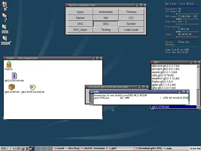The image size is (201, 151).
Task: Switch to sudo window in taskbar
Action: pos(175,148)
